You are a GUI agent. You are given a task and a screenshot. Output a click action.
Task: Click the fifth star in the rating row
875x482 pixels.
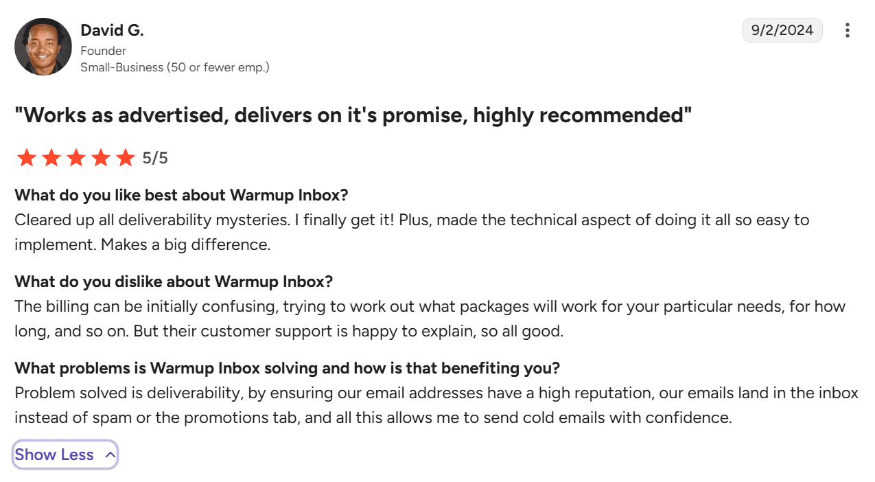click(125, 157)
